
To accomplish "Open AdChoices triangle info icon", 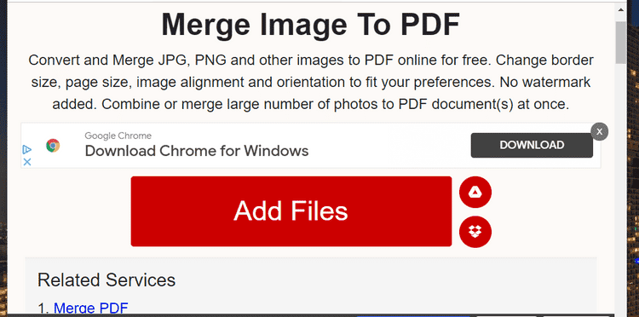I will [x=26, y=149].
